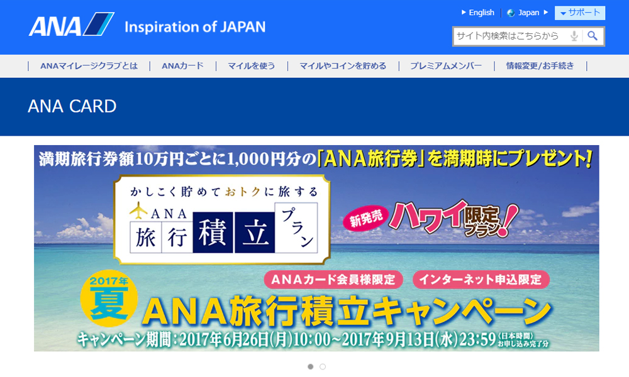The height and width of the screenshot is (377, 629).
Task: Open the Japan region selector
Action: click(528, 13)
